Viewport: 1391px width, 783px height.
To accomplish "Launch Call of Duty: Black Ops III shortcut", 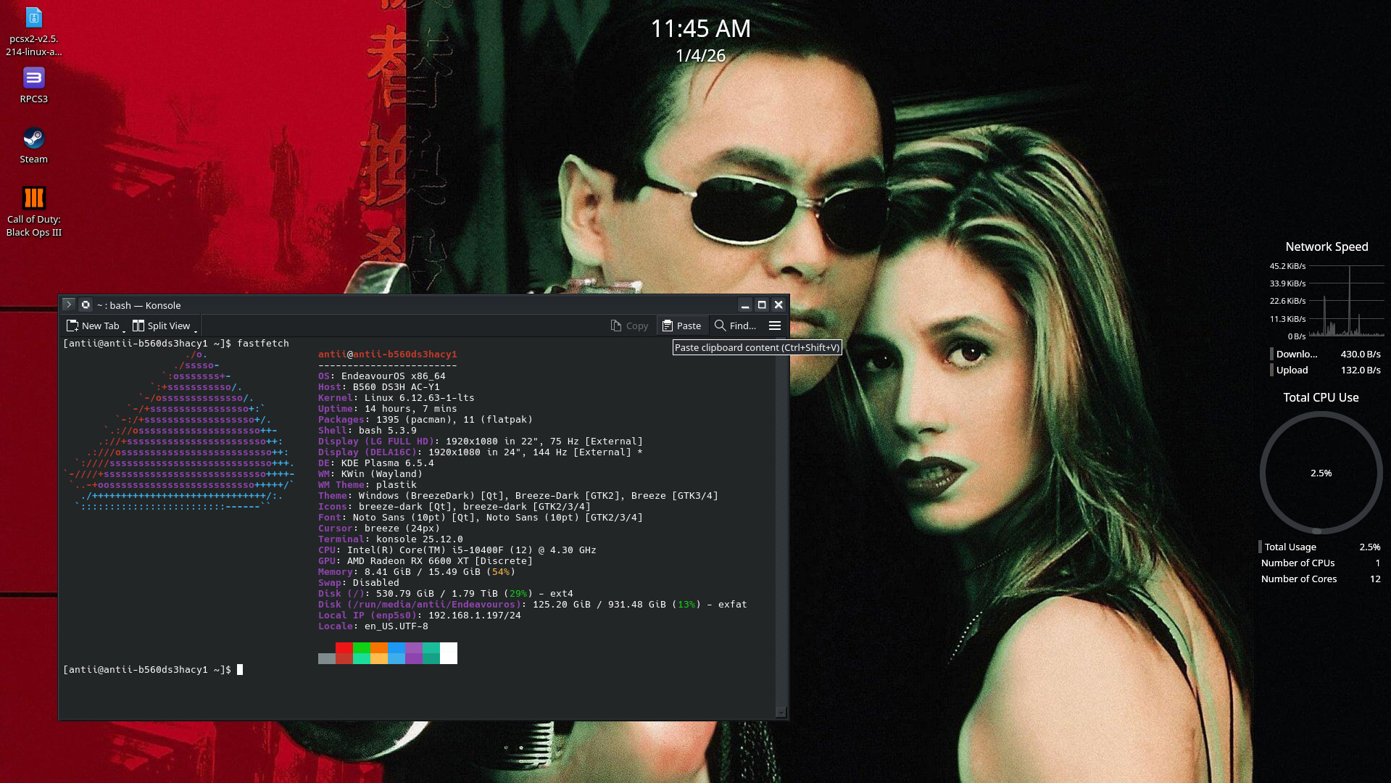I will 33,212.
